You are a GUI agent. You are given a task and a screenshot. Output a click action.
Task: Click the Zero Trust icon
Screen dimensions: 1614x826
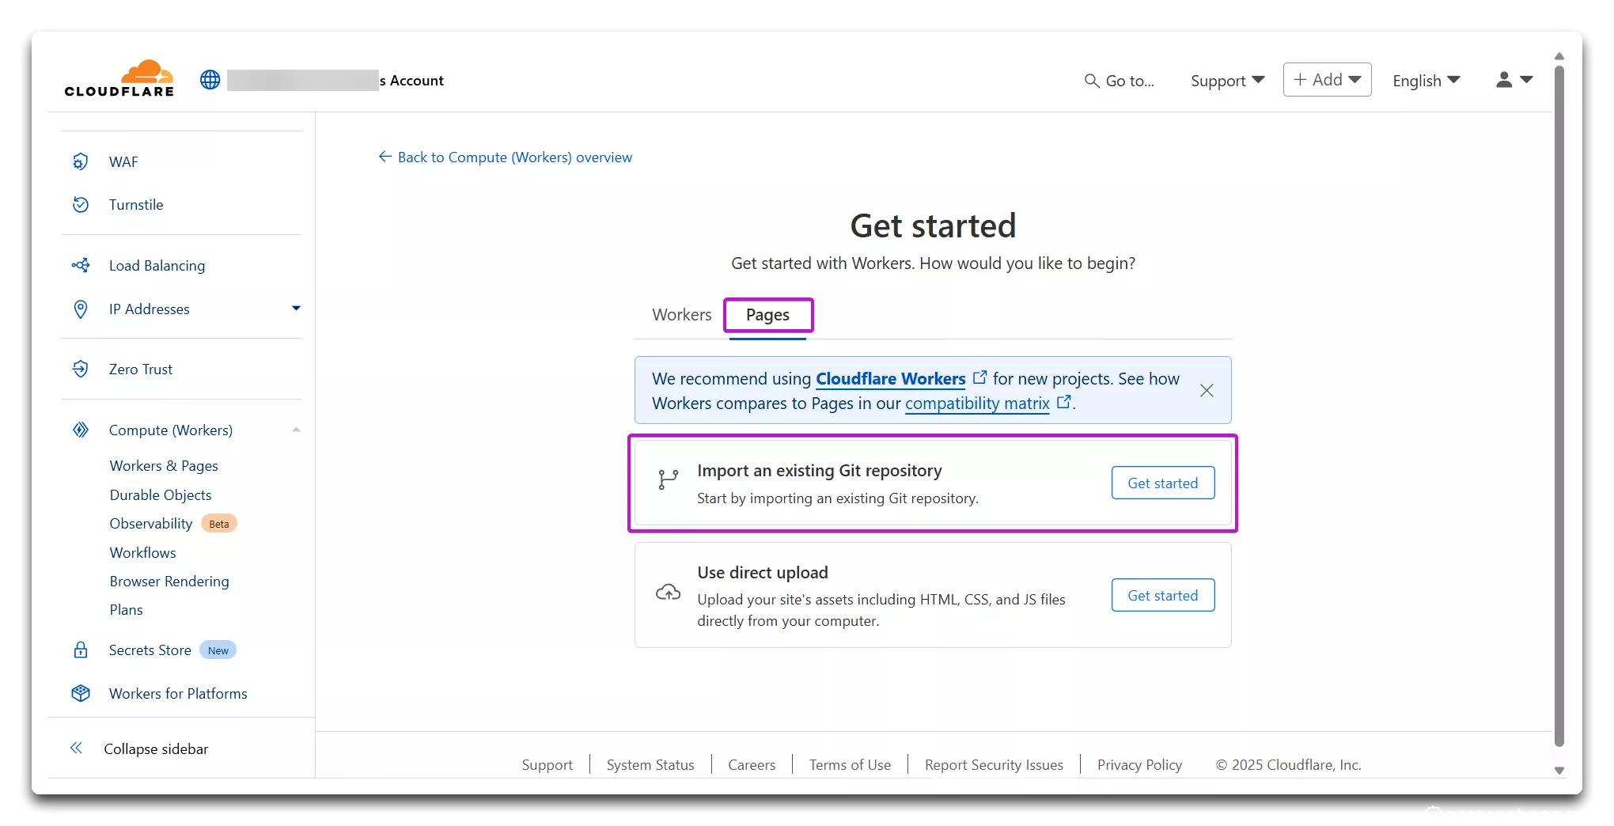pos(81,369)
